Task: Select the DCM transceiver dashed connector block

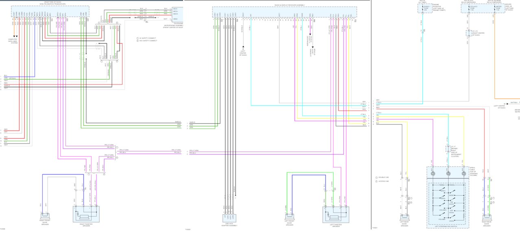Action: [x=49, y=11]
